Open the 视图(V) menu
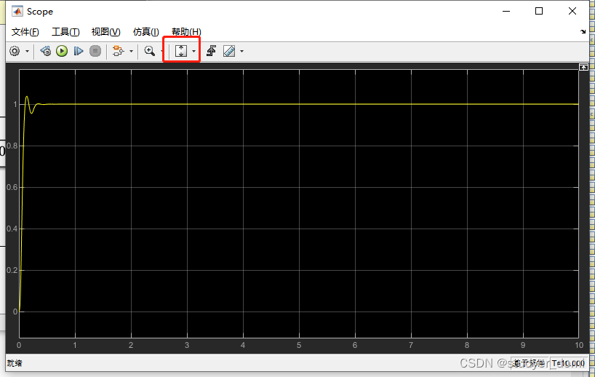595x377 pixels. pyautogui.click(x=106, y=32)
